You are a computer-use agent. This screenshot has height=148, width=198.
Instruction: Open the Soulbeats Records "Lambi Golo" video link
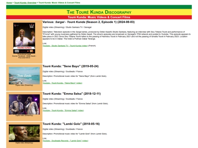coord(65,141)
